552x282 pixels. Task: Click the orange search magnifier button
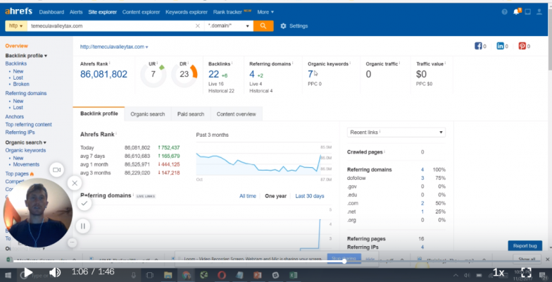263,25
